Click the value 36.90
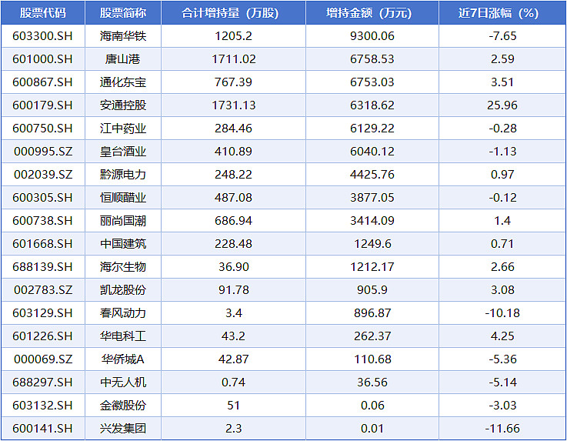The height and width of the screenshot is (441, 567). point(234,267)
